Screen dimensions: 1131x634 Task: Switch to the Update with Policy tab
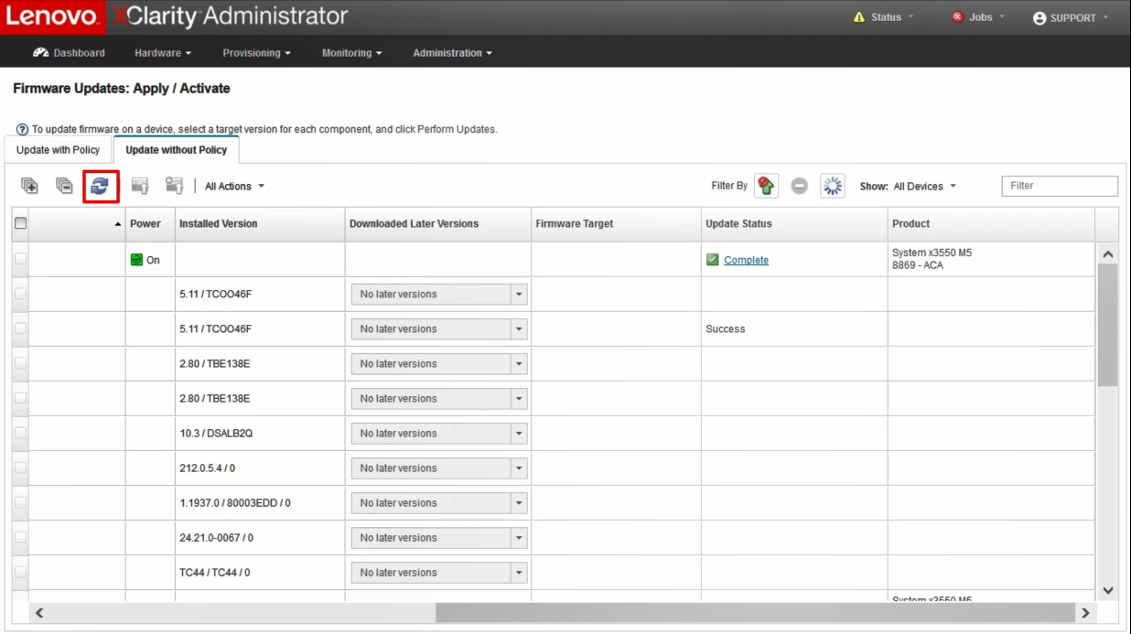click(58, 150)
